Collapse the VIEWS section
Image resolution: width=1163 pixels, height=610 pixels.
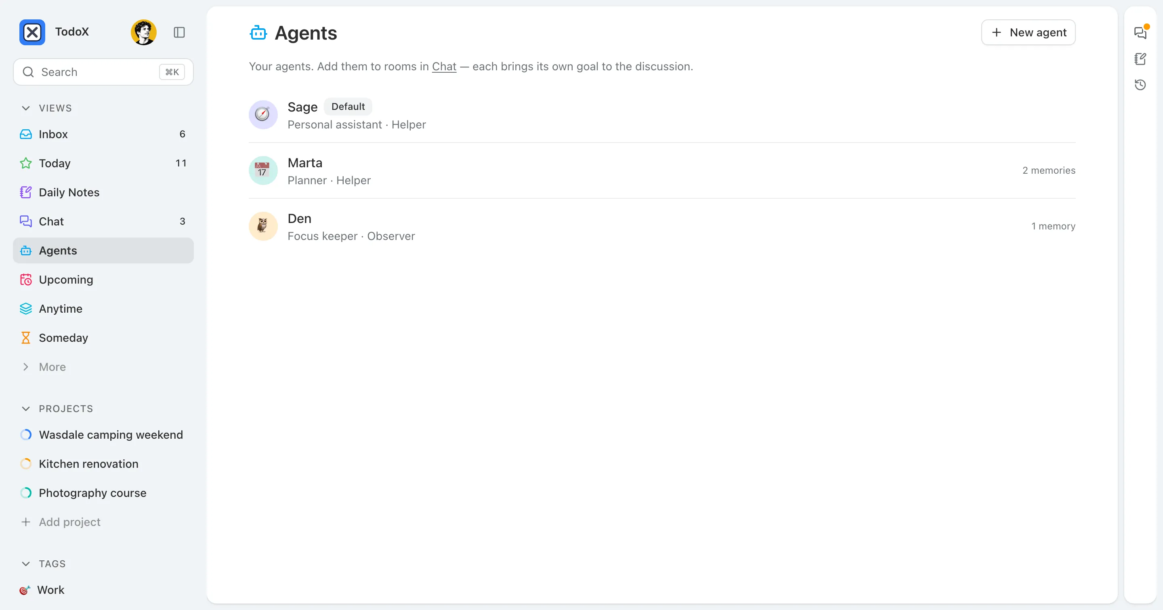26,108
